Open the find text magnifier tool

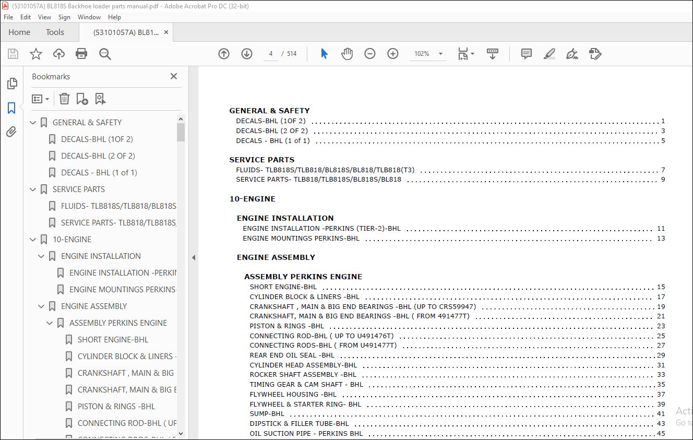pyautogui.click(x=105, y=54)
